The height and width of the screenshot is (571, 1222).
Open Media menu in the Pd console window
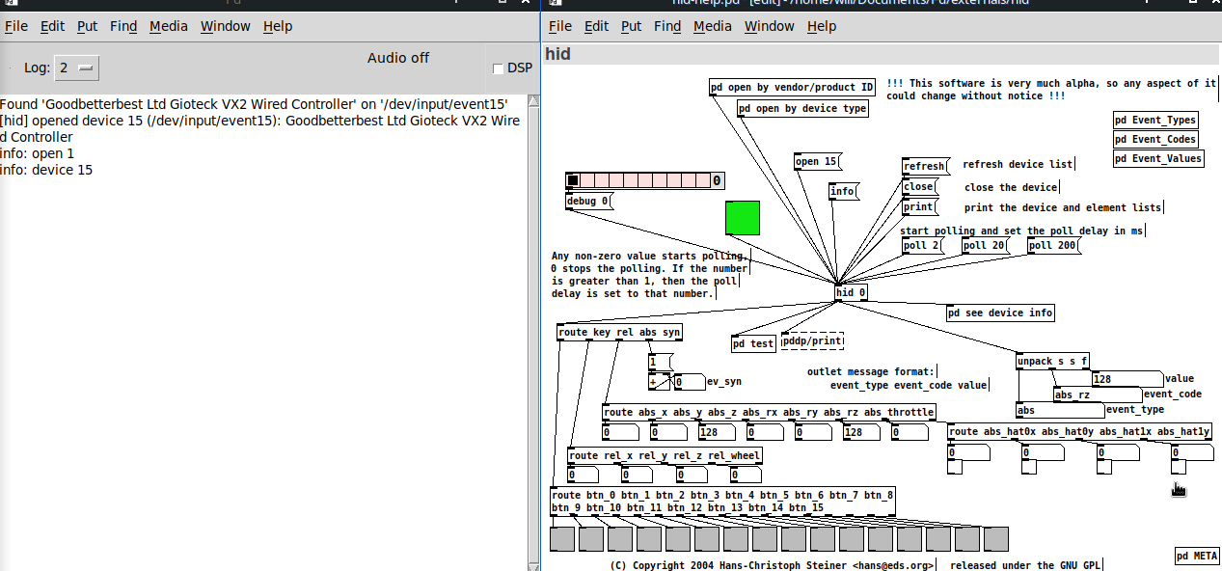click(169, 26)
